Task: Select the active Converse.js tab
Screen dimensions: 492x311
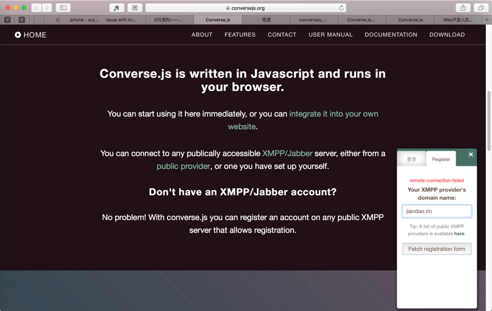Action: [x=218, y=20]
